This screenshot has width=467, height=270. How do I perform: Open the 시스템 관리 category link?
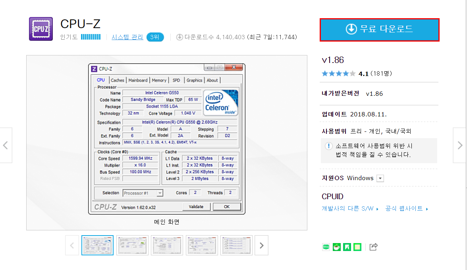[x=127, y=37]
